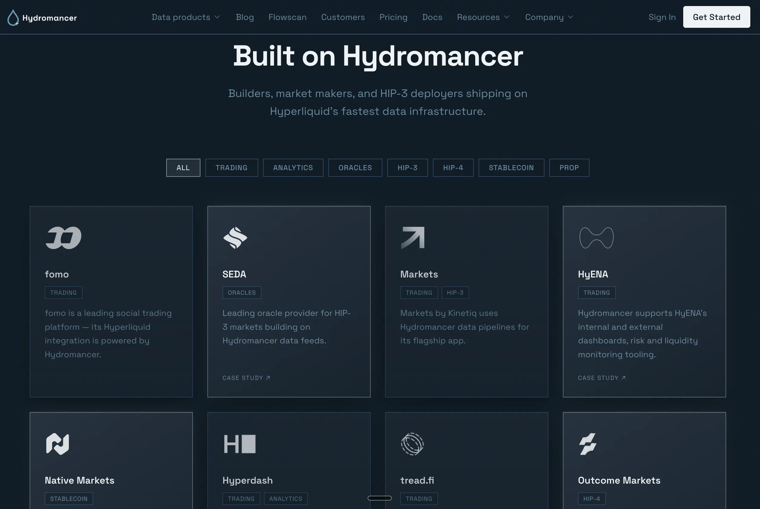Select the HIP-3 filter
This screenshot has height=509, width=760.
pyautogui.click(x=408, y=167)
